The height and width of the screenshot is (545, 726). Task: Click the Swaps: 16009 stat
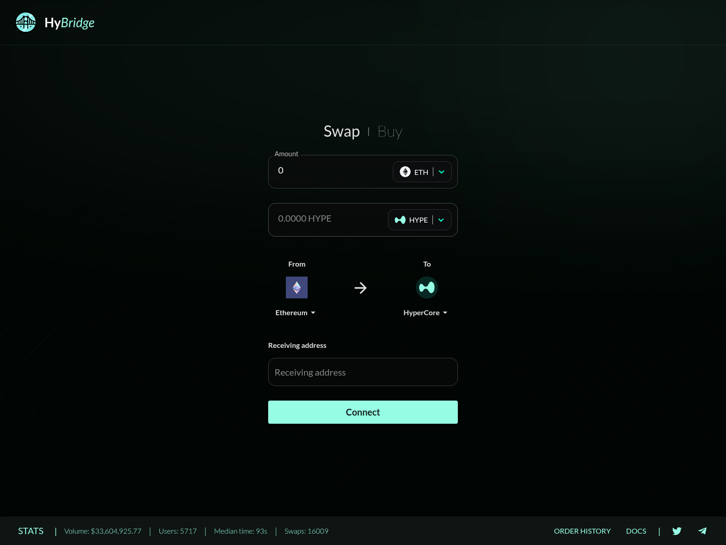tap(306, 531)
